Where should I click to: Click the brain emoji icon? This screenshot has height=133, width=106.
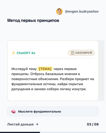(14, 111)
